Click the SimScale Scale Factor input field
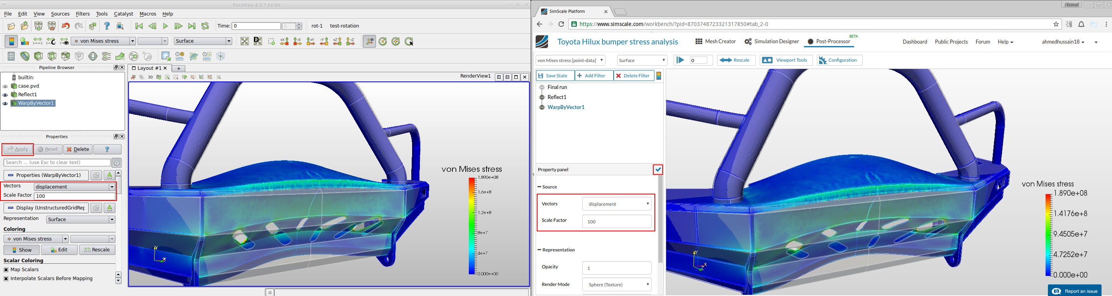 (616, 222)
